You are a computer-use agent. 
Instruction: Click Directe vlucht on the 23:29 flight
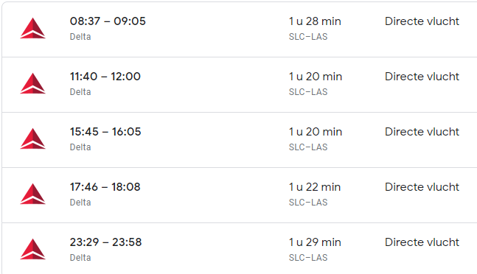point(422,242)
